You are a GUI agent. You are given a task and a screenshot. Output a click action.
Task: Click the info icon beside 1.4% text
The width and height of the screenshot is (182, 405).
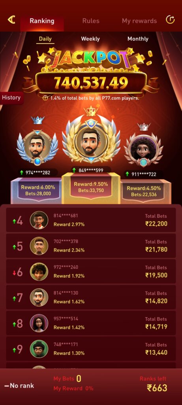coord(45,98)
